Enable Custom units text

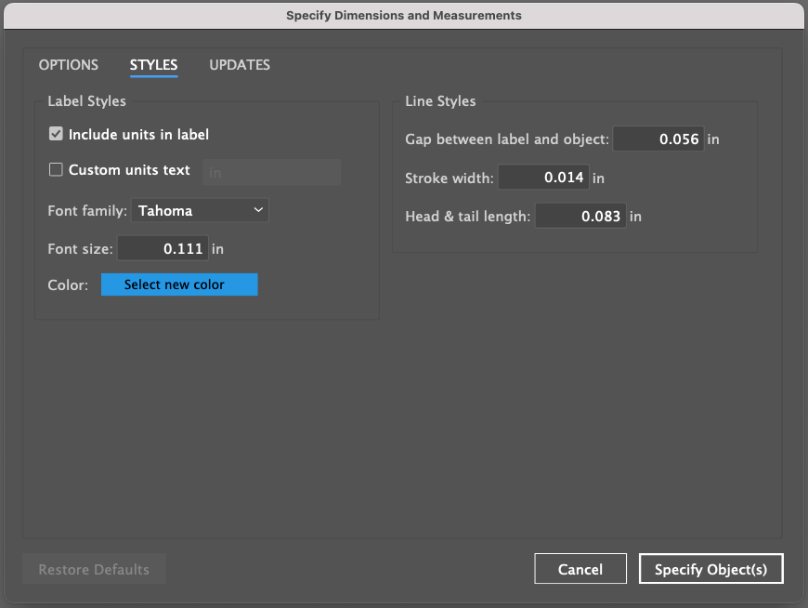[56, 170]
